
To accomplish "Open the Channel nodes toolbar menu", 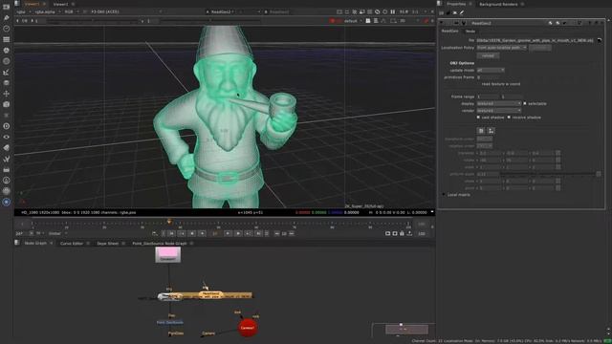I will coord(7,39).
